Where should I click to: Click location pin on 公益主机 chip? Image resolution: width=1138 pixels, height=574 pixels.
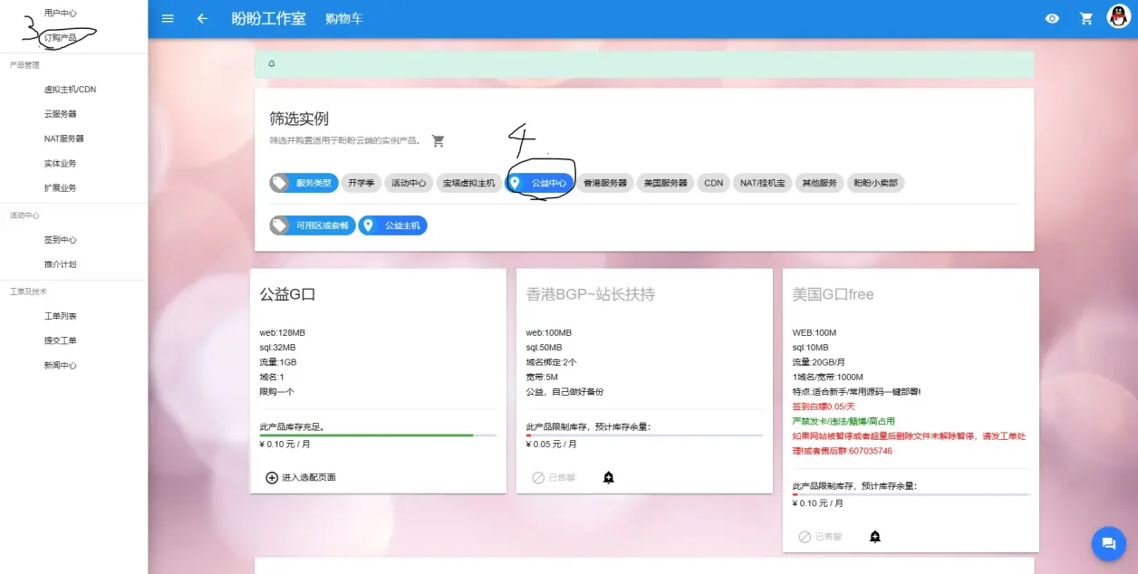coord(368,225)
